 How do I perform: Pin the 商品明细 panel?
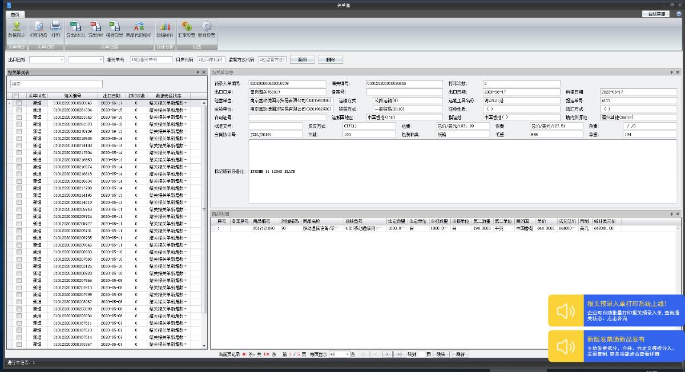[672, 213]
